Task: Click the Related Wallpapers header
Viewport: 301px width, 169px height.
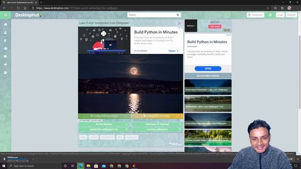Action: tap(208, 76)
